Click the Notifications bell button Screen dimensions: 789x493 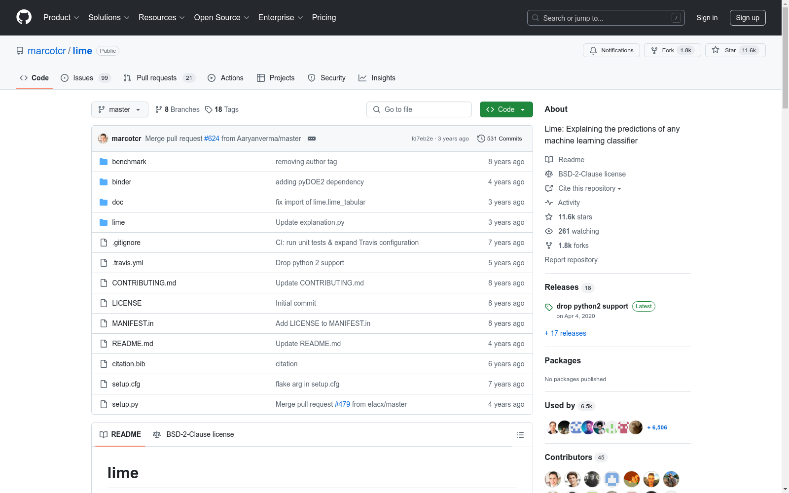coord(611,50)
